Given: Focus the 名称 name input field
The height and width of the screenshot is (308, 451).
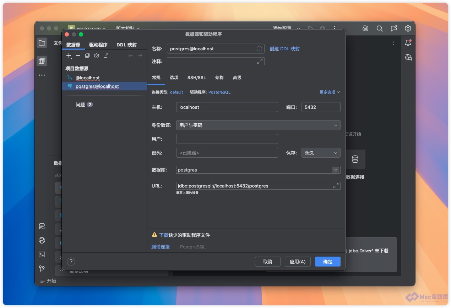Looking at the screenshot, I should pyautogui.click(x=216, y=49).
